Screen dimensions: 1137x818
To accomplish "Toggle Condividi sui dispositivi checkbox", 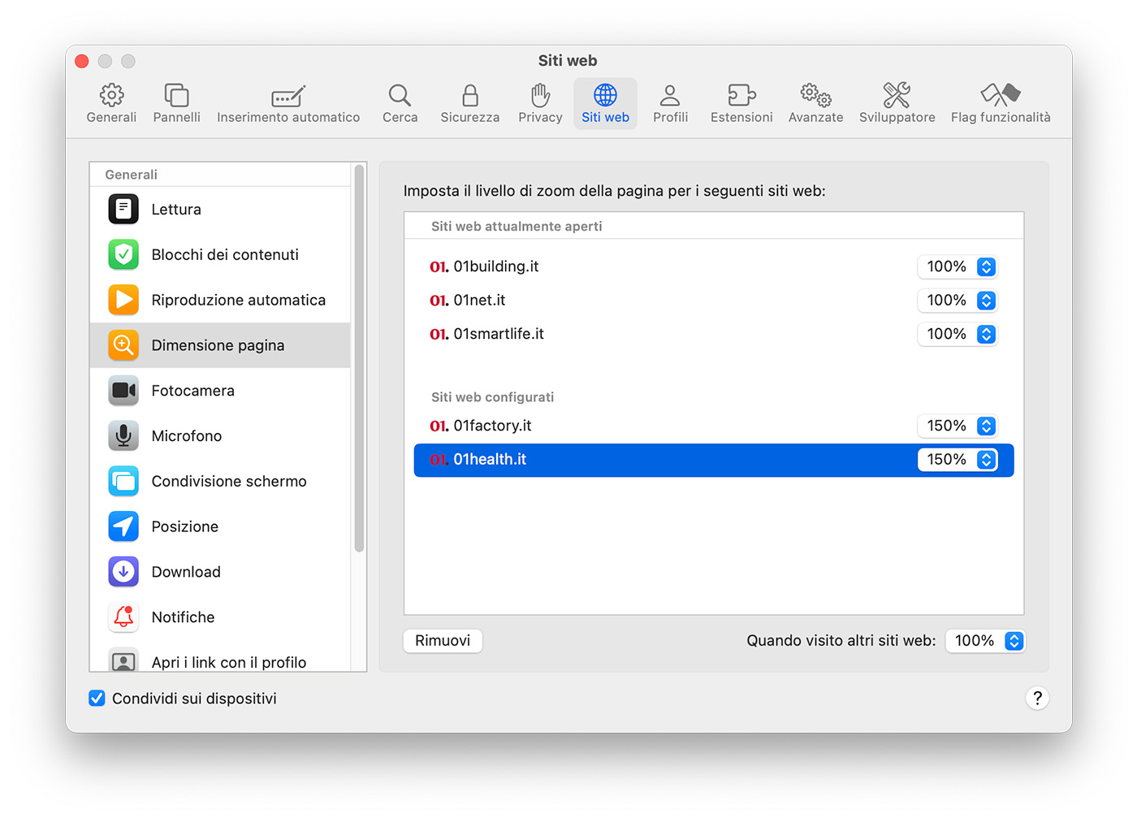I will coord(97,699).
